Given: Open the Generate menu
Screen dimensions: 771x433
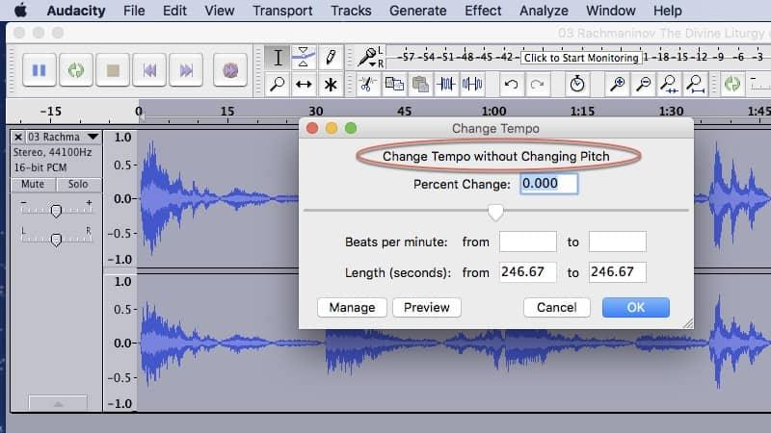Looking at the screenshot, I should [x=418, y=11].
